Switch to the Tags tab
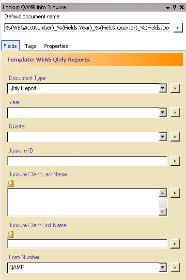The width and height of the screenshot is (186, 280). 31,46
